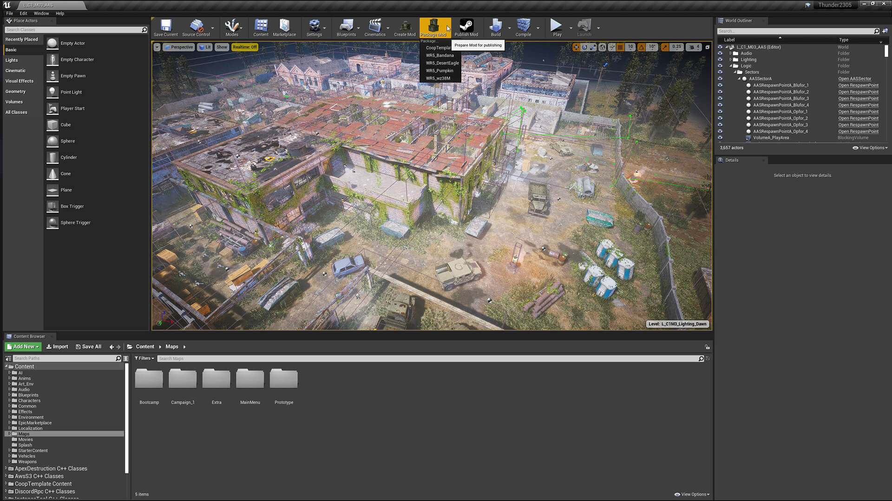Click the Save Current toolbar icon
Viewport: 892px width, 501px height.
[165, 28]
